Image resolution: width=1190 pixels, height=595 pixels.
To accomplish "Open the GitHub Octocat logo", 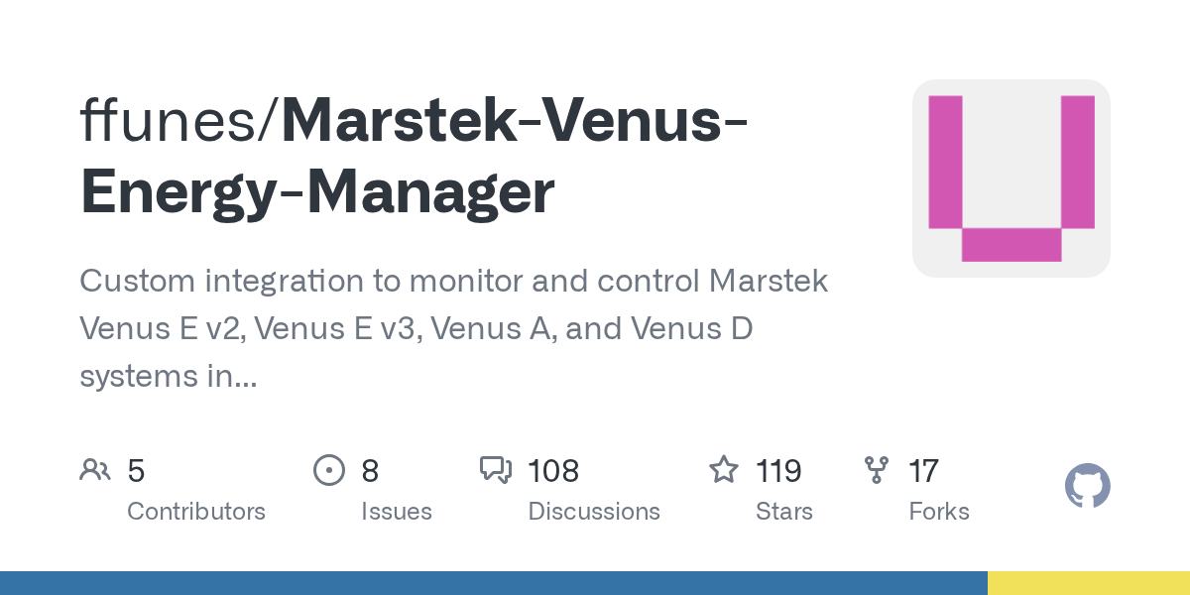I will [x=1088, y=487].
